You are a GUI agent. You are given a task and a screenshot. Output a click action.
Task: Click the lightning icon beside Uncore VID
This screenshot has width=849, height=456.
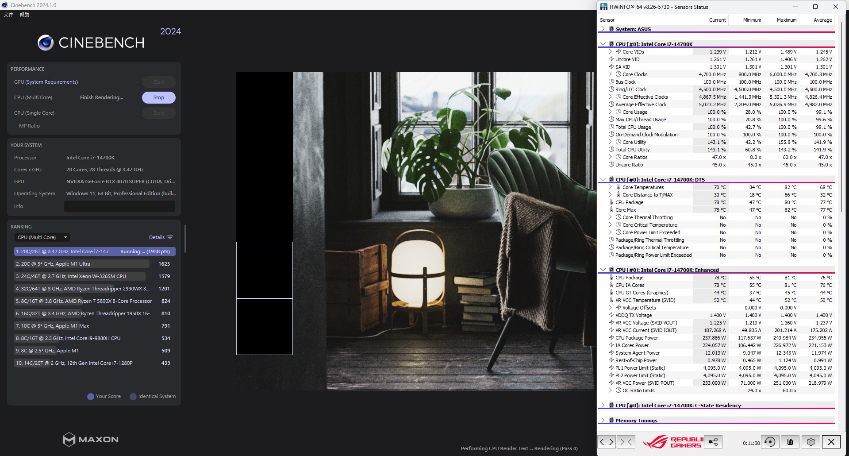coord(611,59)
